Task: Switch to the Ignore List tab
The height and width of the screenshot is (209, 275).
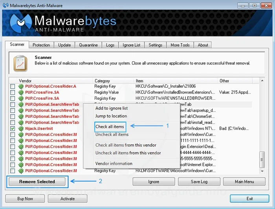Action: tap(131, 45)
